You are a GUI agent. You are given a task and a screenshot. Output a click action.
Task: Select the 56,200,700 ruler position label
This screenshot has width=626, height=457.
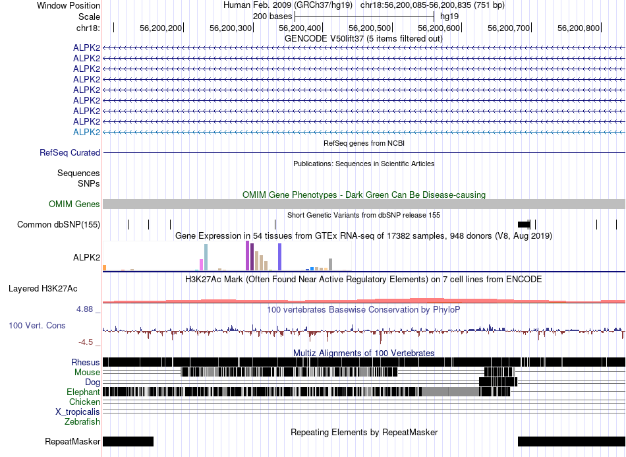[509, 28]
